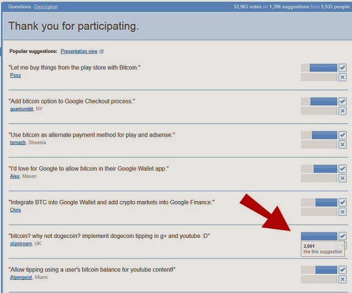
Task: Visit quantumbit's profile link
Action: point(21,109)
